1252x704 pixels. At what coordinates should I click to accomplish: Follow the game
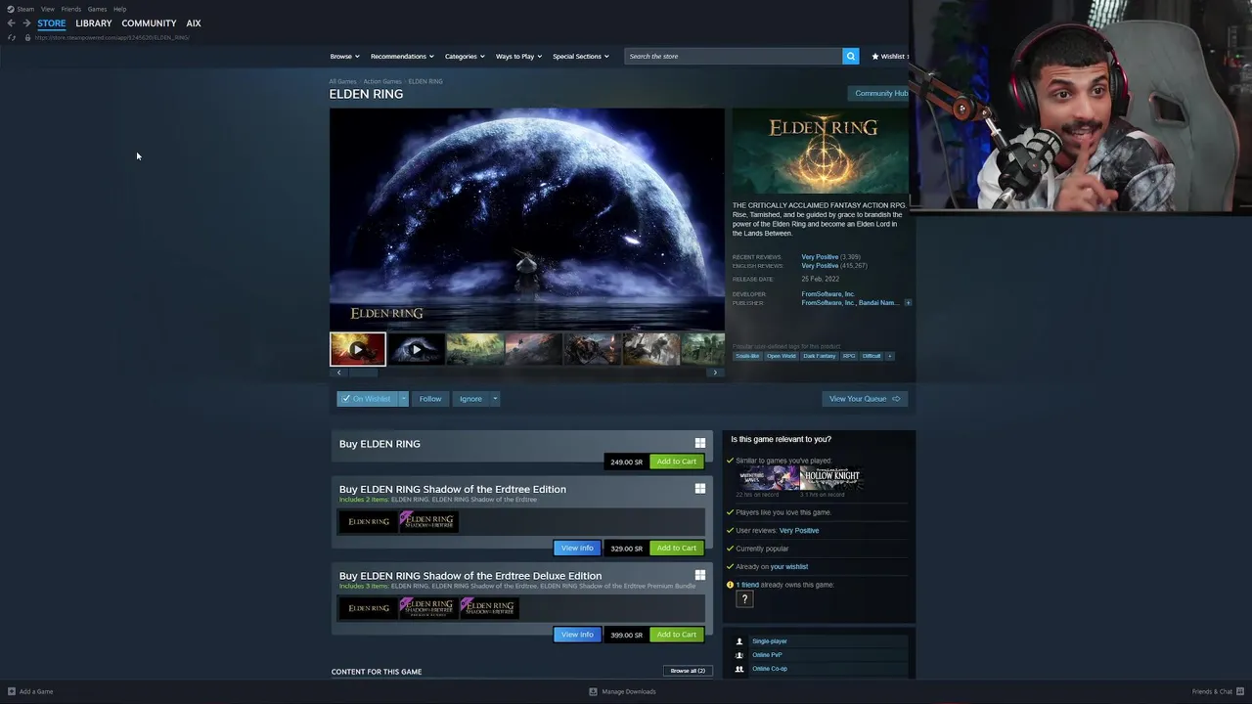[430, 399]
